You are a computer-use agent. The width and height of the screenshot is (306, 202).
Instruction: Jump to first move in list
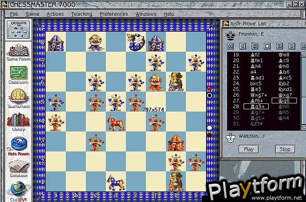coord(230,46)
